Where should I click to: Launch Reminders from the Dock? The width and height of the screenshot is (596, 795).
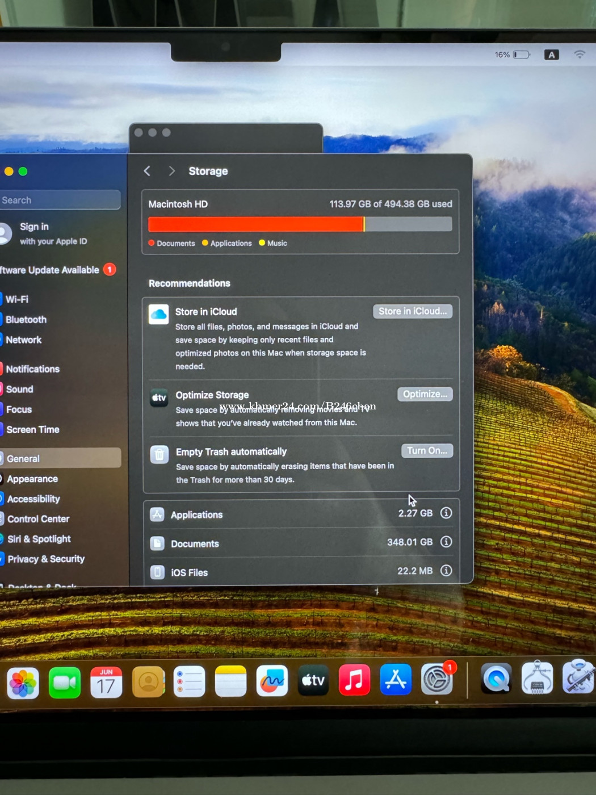(x=189, y=681)
